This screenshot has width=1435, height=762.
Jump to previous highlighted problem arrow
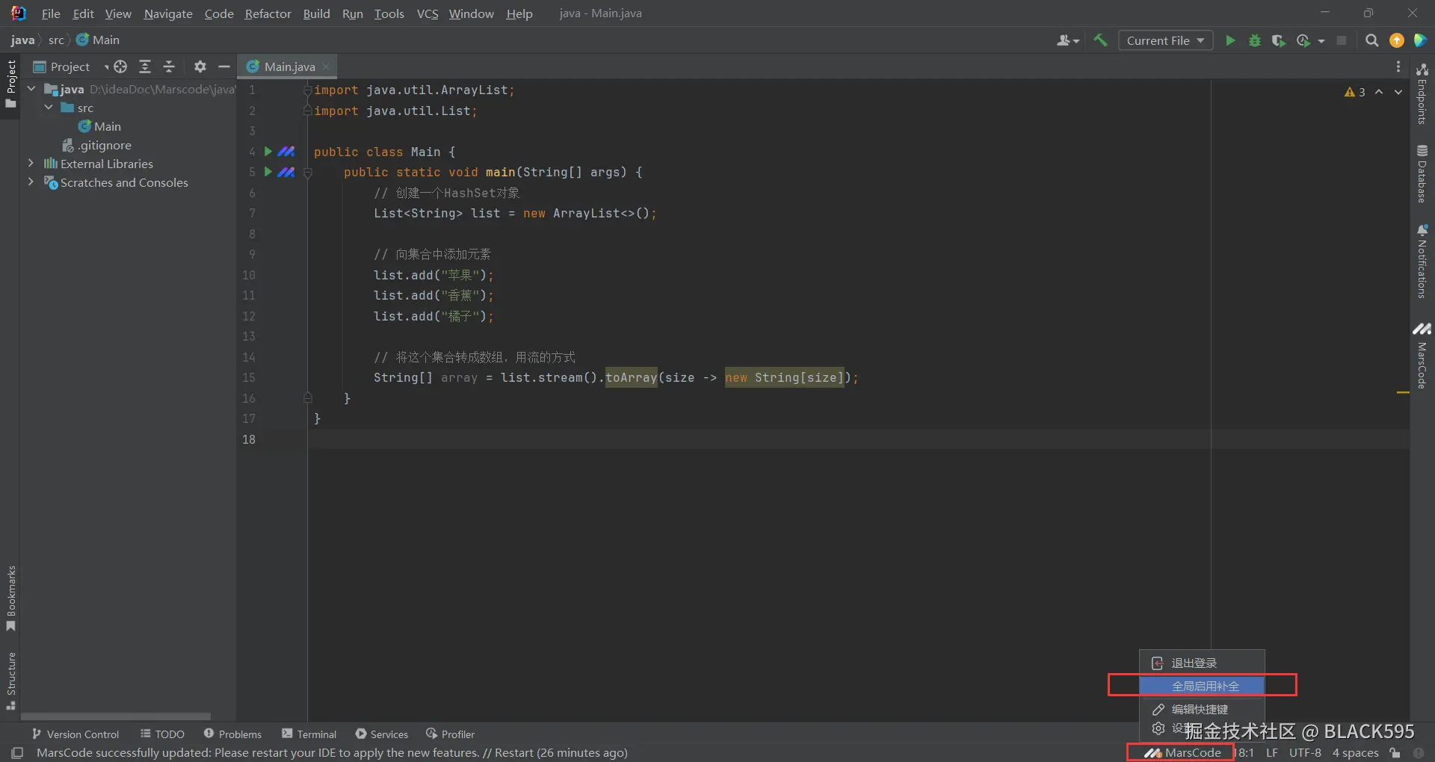pyautogui.click(x=1379, y=92)
